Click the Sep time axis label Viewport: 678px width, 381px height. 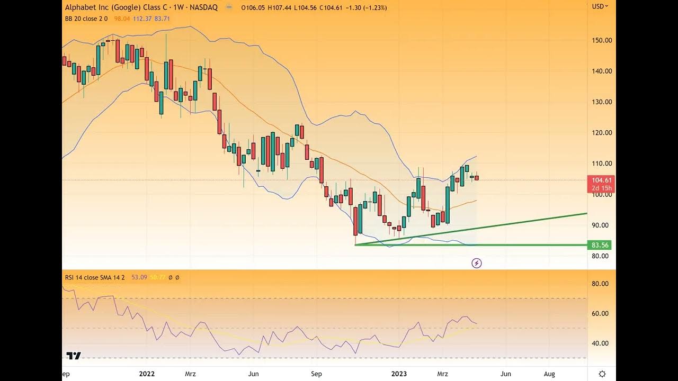(316, 374)
